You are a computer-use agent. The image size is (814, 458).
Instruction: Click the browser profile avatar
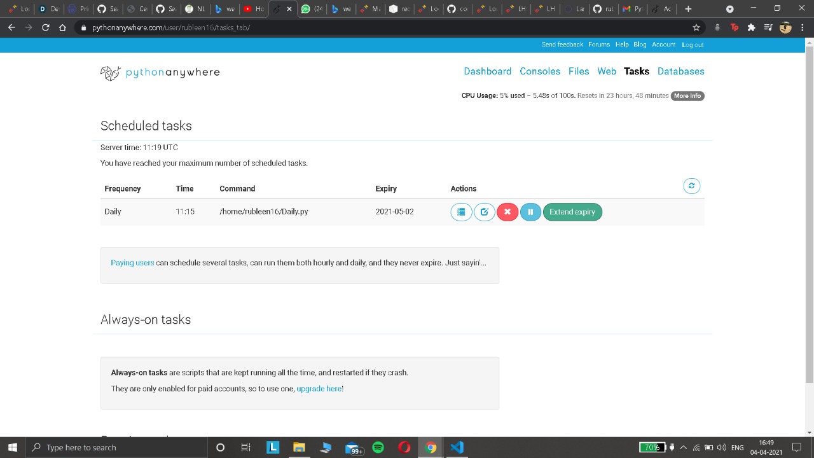tap(785, 27)
